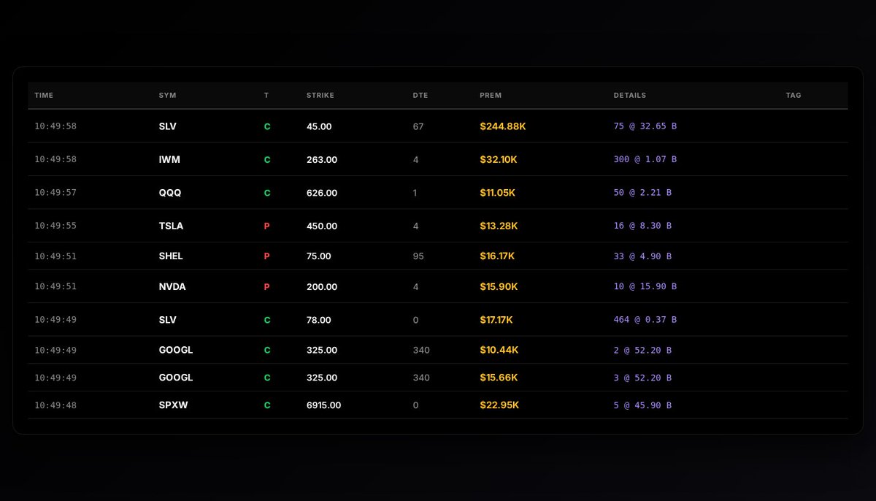Select the IWM symbol cell
The height and width of the screenshot is (501, 876).
pyautogui.click(x=169, y=159)
